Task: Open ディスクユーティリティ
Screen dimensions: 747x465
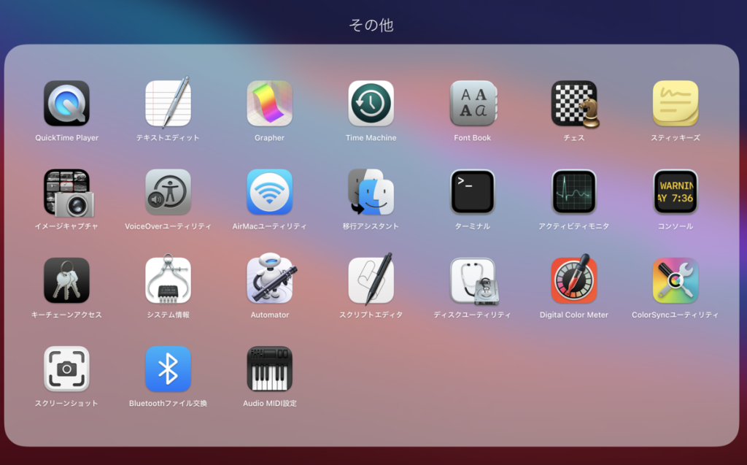Action: click(x=472, y=281)
